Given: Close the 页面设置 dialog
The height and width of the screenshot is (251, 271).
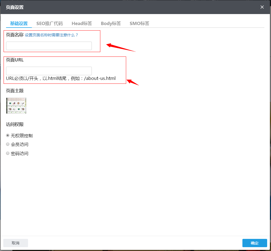Looking at the screenshot, I should (262, 7).
